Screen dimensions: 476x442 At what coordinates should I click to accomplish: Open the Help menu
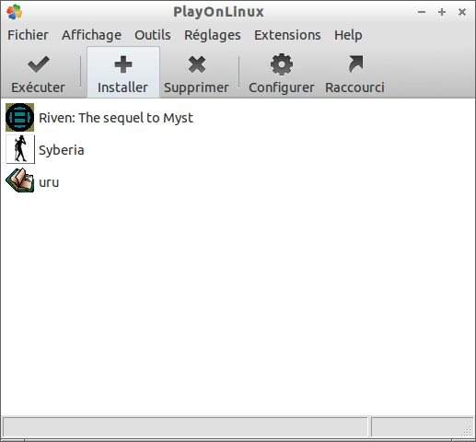(348, 35)
